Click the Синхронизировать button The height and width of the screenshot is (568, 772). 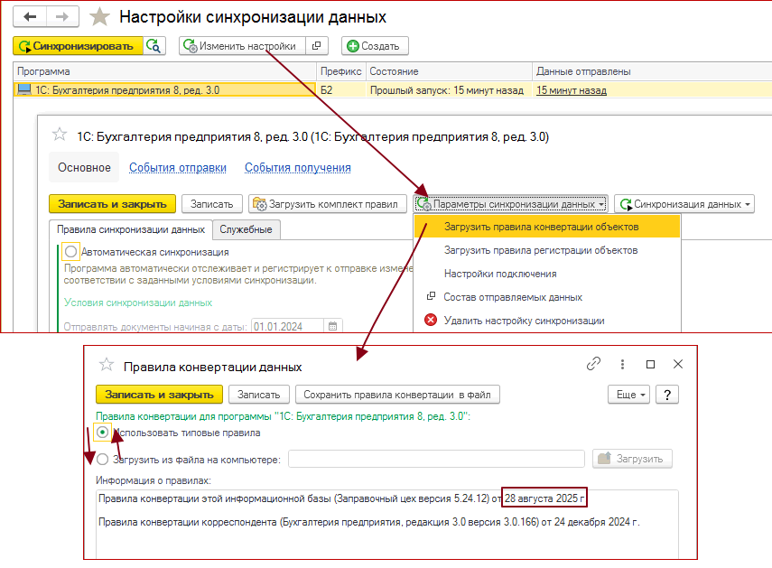click(x=78, y=46)
